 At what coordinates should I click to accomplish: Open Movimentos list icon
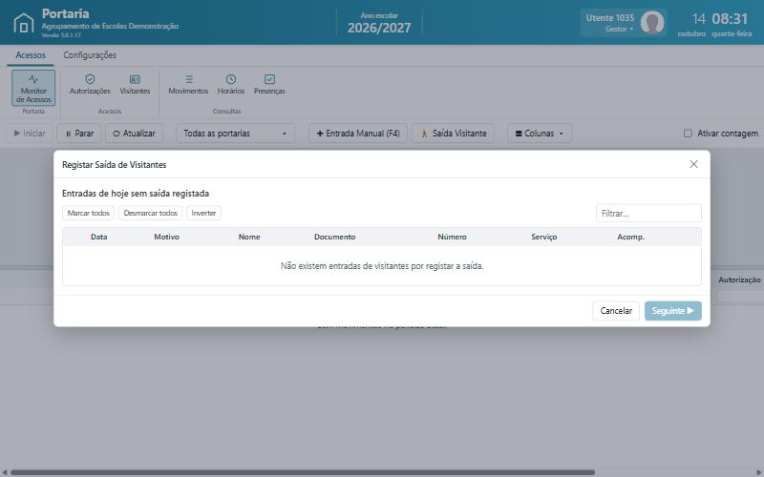[x=189, y=79]
